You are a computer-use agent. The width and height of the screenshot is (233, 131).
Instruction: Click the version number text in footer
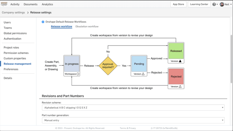pyautogui.click(x=164, y=128)
